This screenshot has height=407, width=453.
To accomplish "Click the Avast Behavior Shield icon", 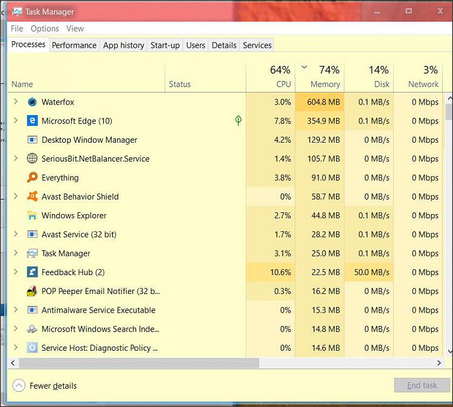I will click(32, 197).
